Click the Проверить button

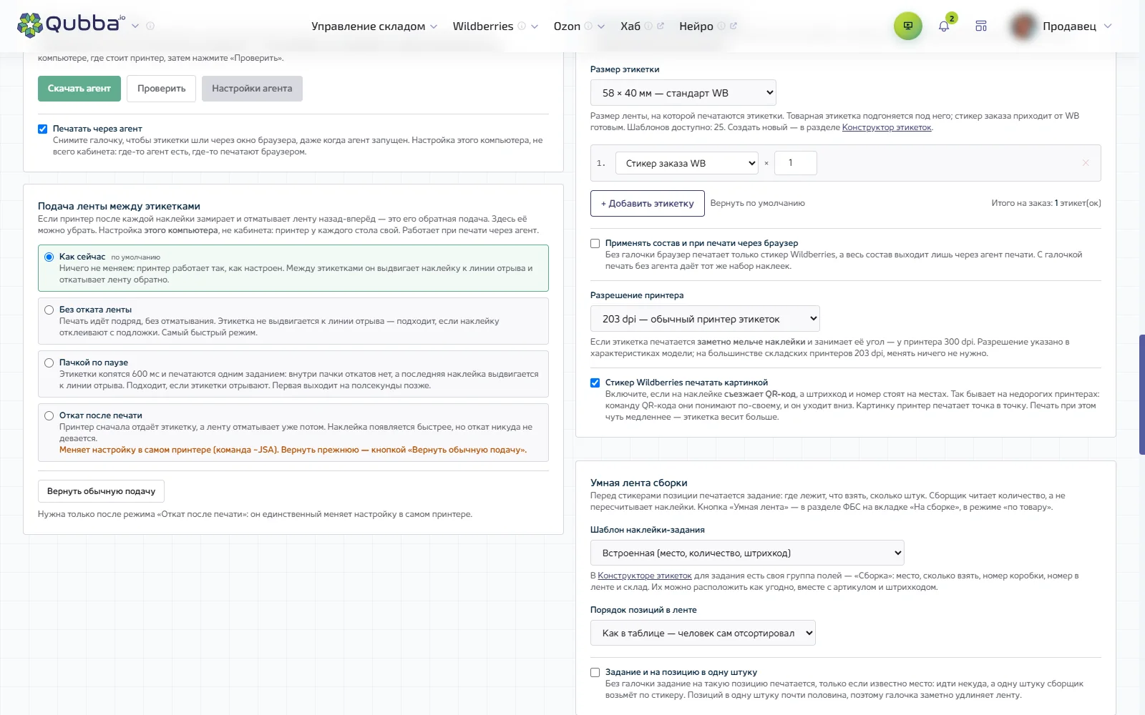click(162, 89)
